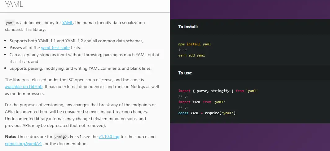
Task: Open the yaml-test-suite link
Action: pos(55,48)
